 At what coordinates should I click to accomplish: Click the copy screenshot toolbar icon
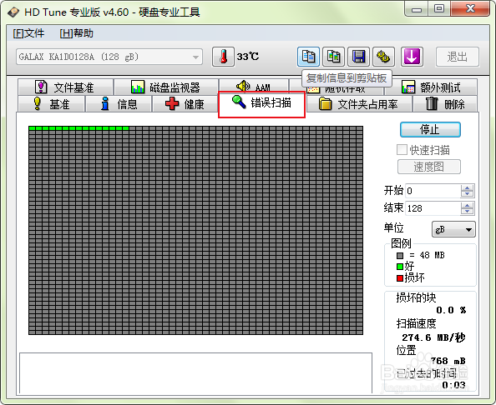(x=333, y=57)
